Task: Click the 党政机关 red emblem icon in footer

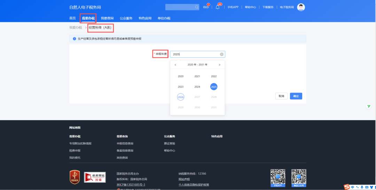Action: 75,177
